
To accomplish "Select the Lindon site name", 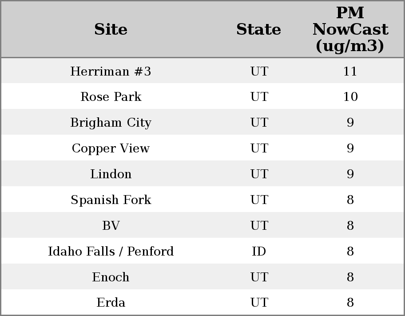I will [x=111, y=174].
